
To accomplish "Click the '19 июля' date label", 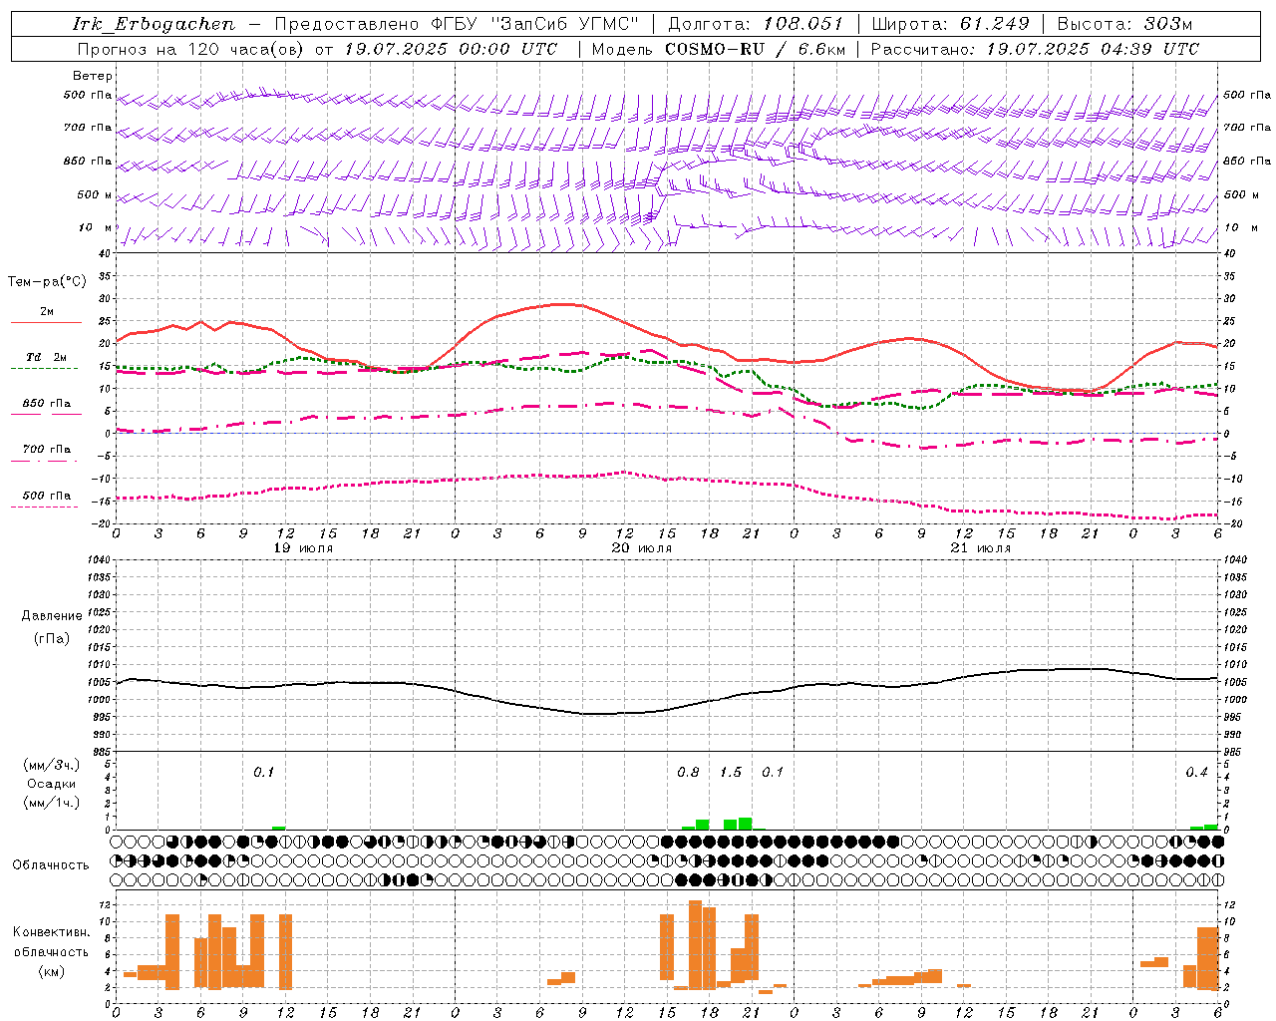I will click(303, 548).
